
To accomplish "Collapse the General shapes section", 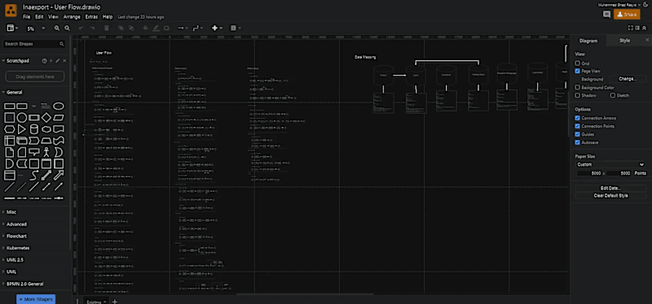I will coord(15,93).
